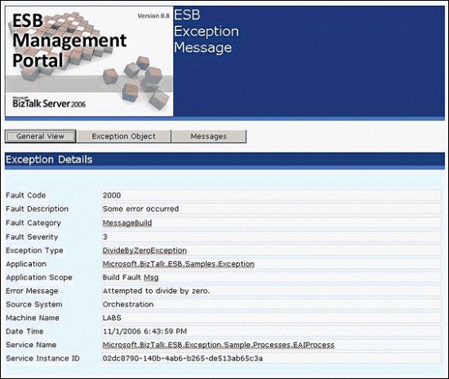The height and width of the screenshot is (379, 449).
Task: Open the Messages tab
Action: pyautogui.click(x=209, y=136)
